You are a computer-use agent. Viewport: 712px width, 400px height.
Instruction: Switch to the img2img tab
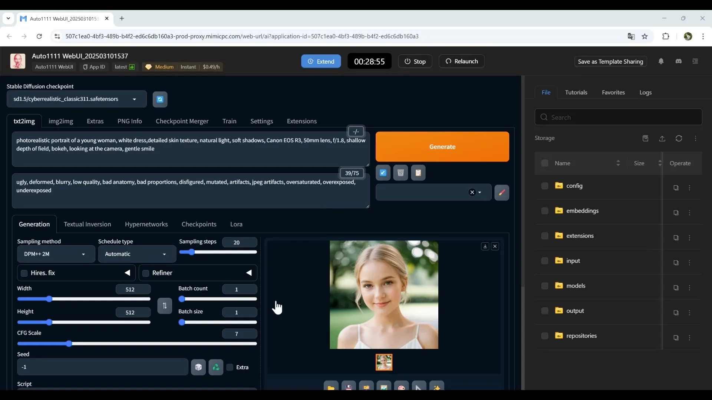[60, 121]
